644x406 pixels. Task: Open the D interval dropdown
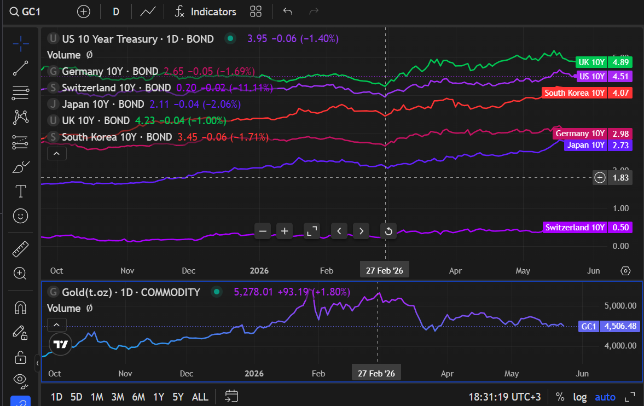tap(116, 11)
